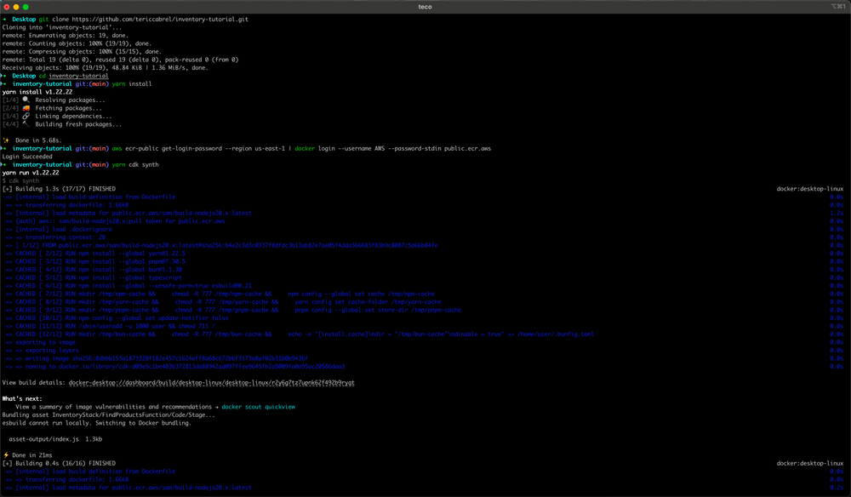Click the link emoji beside Linking dependencies

(x=26, y=116)
